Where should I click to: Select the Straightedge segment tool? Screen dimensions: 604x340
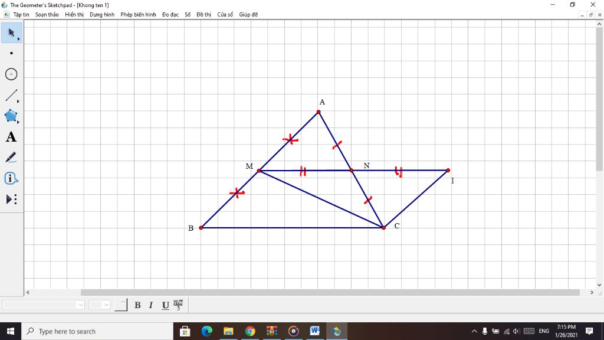[11, 95]
